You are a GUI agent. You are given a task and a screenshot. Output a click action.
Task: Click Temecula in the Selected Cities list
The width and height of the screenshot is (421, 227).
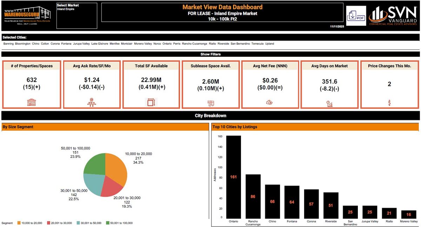click(x=258, y=44)
